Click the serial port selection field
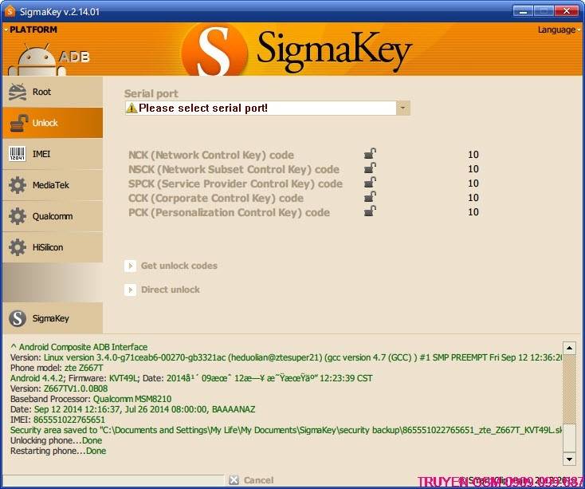The width and height of the screenshot is (585, 489). (268, 108)
